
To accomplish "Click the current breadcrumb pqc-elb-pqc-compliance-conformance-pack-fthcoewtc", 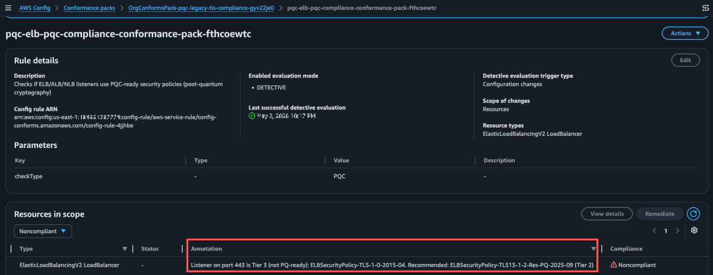I will [362, 8].
